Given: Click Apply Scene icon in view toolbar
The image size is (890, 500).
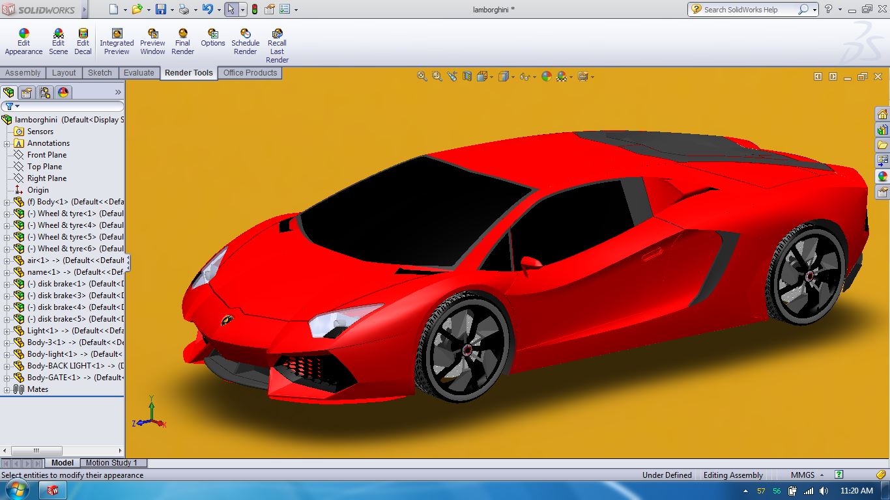Looking at the screenshot, I should click(x=562, y=76).
